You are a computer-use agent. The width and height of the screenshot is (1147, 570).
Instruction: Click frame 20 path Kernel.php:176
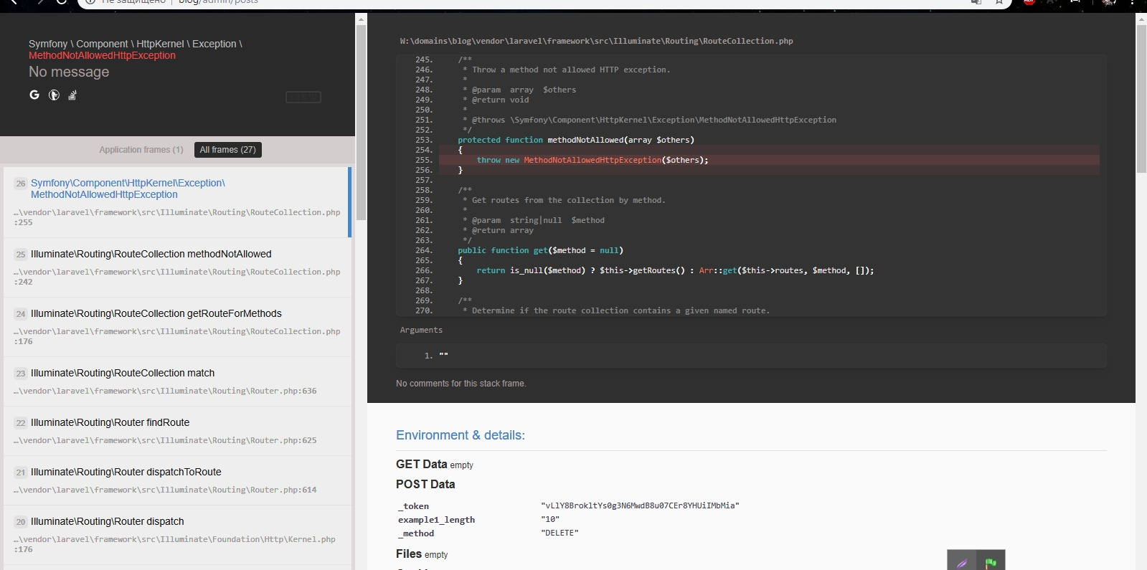(x=174, y=544)
